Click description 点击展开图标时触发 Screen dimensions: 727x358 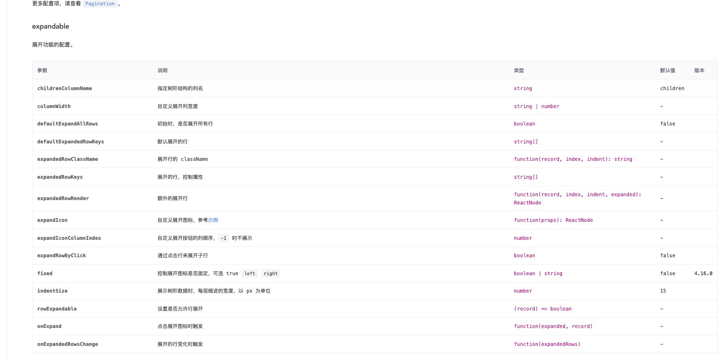[180, 326]
